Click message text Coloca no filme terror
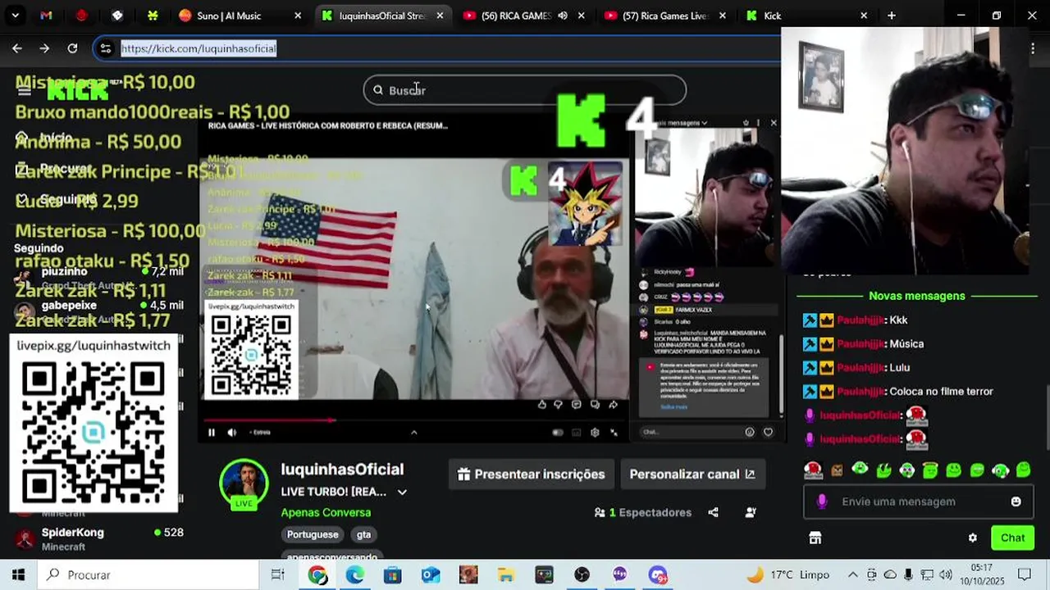 (941, 392)
